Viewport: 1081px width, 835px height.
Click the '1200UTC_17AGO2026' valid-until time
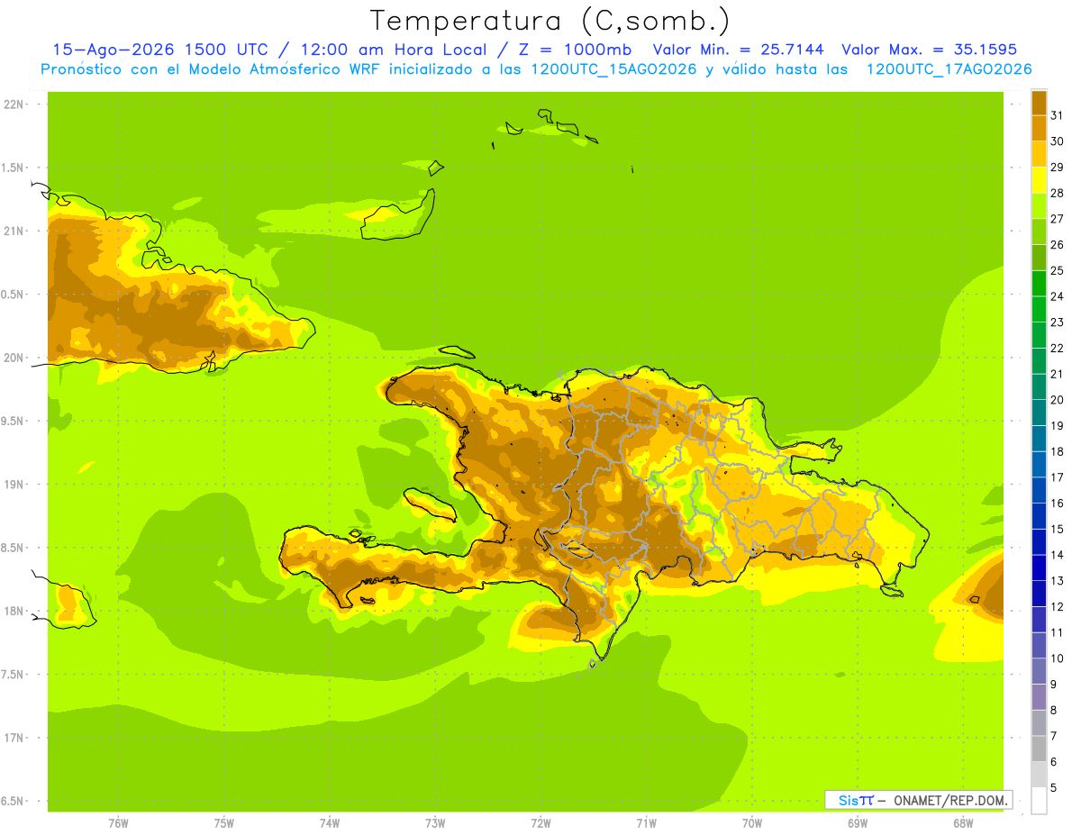(949, 69)
